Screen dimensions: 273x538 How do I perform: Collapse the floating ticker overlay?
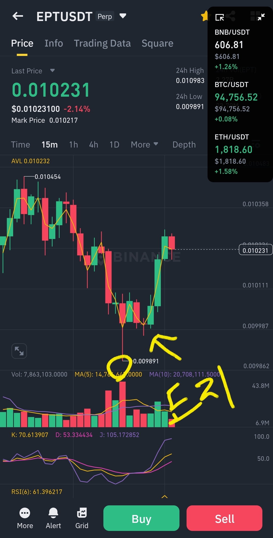(261, 17)
